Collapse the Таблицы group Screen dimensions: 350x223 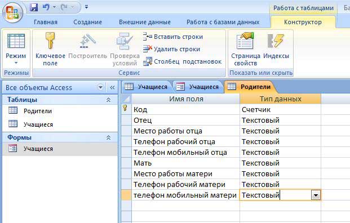[108, 100]
